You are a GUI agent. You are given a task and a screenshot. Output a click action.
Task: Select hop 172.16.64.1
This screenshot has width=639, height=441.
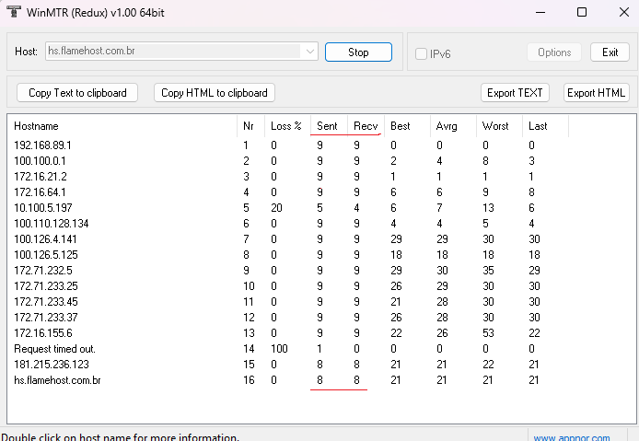point(40,192)
